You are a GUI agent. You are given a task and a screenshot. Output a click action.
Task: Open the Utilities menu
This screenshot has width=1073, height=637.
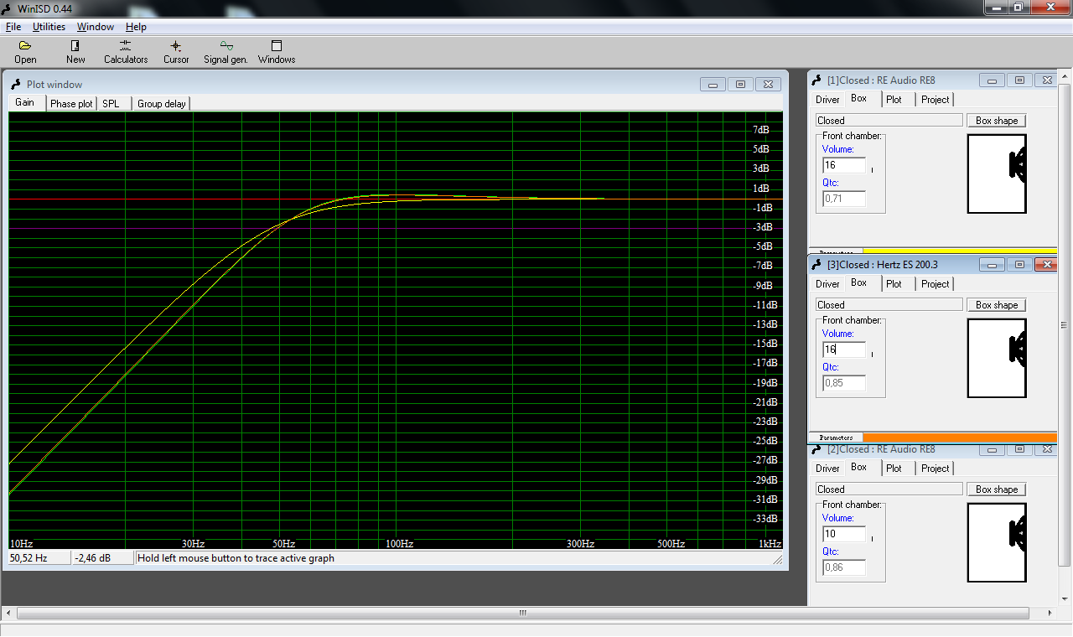[49, 27]
